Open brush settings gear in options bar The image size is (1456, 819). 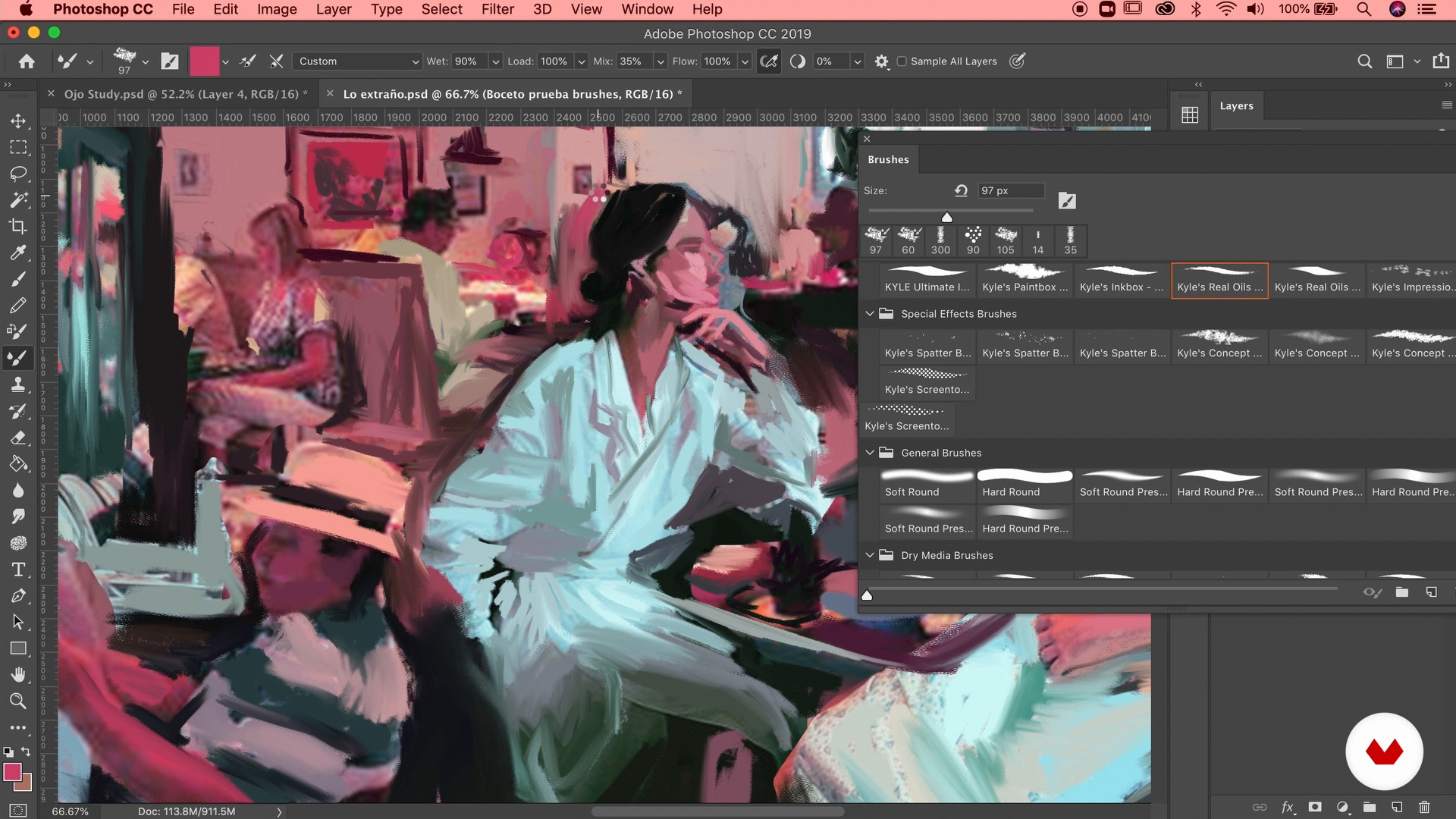881,61
